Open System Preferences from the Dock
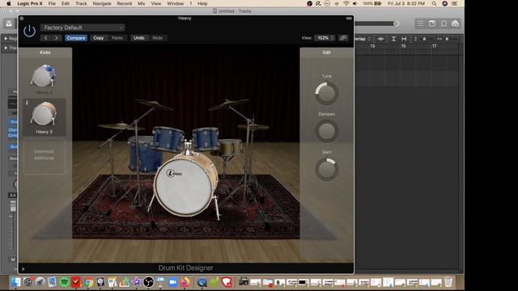The width and height of the screenshot is (518, 291). pyautogui.click(x=28, y=282)
